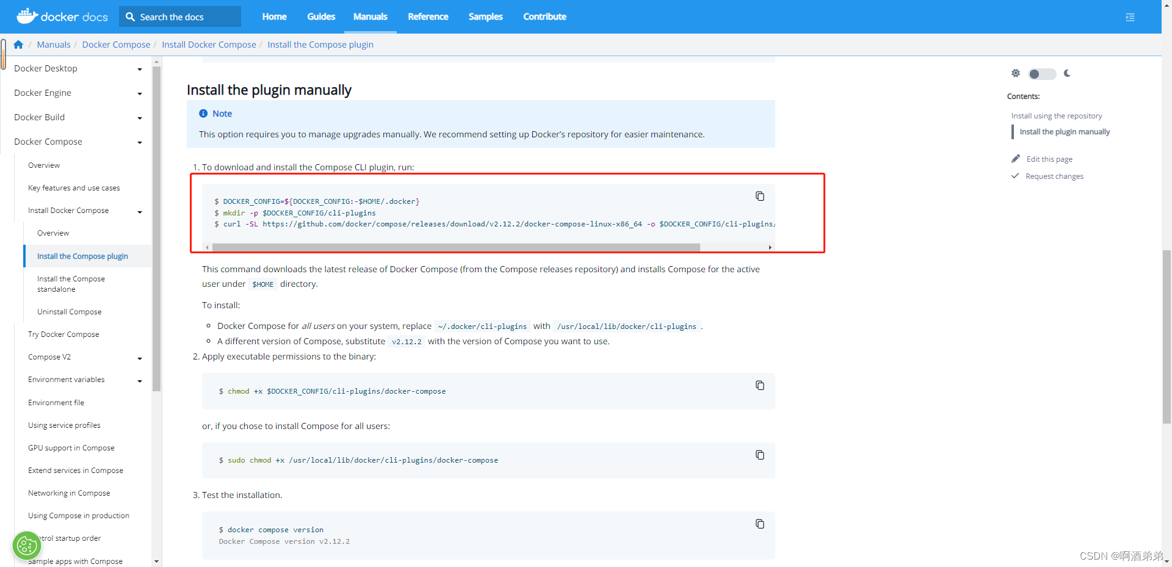Jump to Install the plugin manually in Contents
Viewport: 1172px width, 567px height.
[x=1065, y=132]
